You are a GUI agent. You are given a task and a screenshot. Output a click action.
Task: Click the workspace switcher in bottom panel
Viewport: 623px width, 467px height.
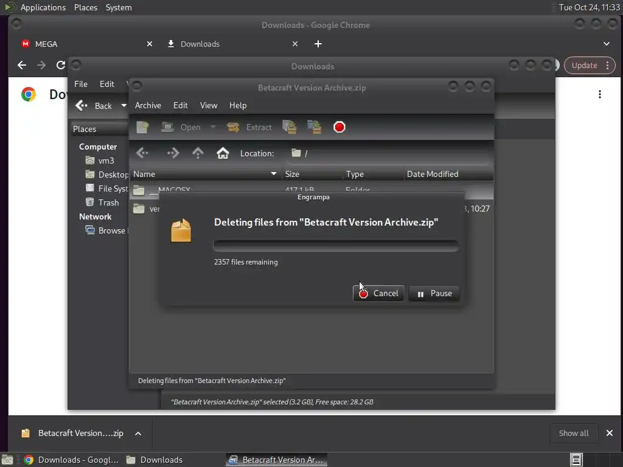(x=576, y=460)
